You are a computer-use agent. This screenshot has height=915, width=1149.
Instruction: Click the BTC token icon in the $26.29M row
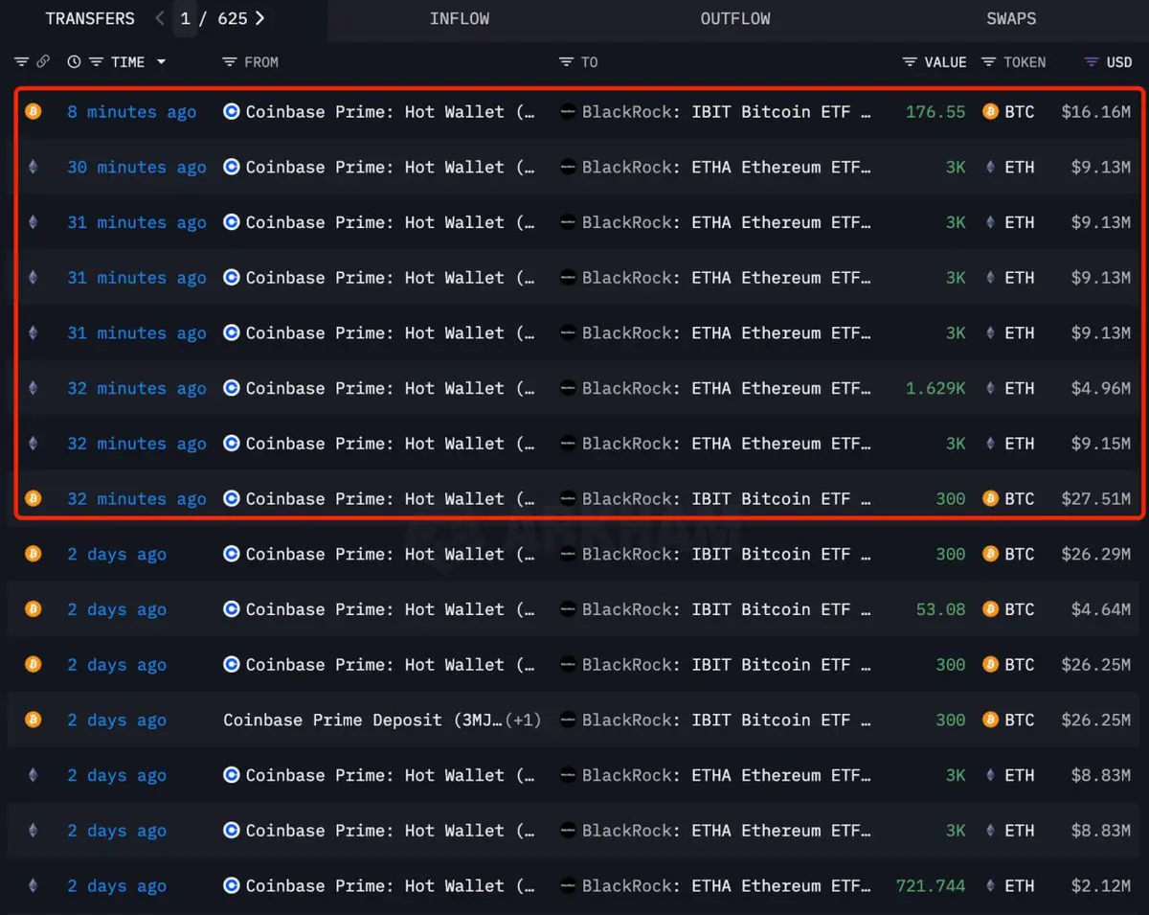coord(991,554)
